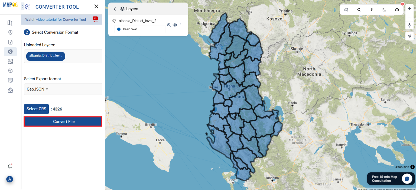Open the print tool on the map toolbar
This screenshot has height=190, width=416.
[x=397, y=9]
